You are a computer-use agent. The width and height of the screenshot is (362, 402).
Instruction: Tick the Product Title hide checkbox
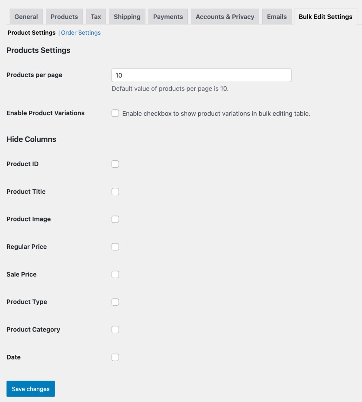pyautogui.click(x=115, y=192)
